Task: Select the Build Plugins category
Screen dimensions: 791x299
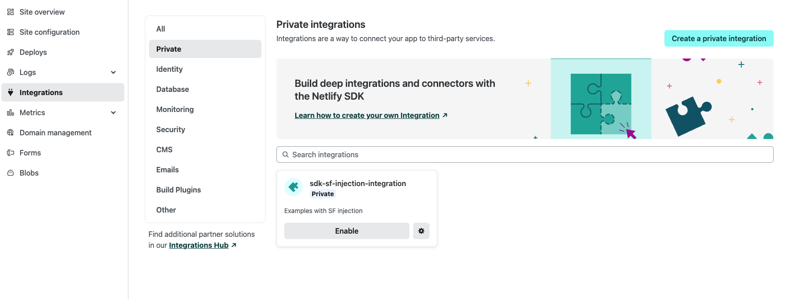Action: [x=205, y=190]
